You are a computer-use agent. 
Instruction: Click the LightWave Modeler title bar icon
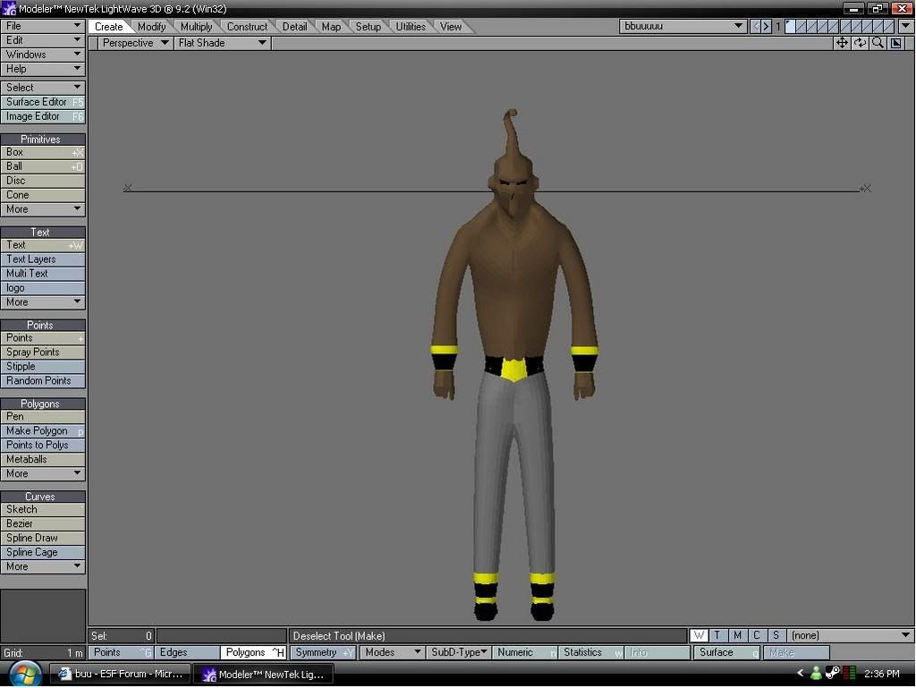tap(9, 8)
